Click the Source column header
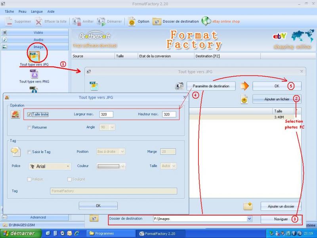Viewport: 317px width, 238px height. pyautogui.click(x=93, y=56)
